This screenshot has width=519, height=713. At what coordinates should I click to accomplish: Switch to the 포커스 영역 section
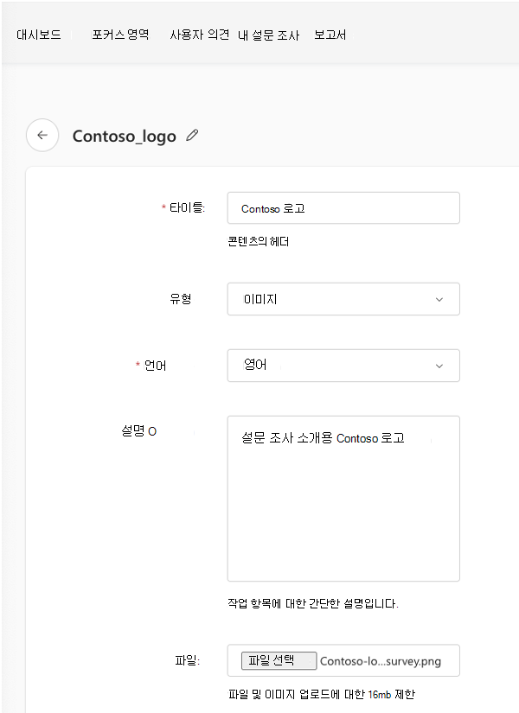(x=119, y=35)
